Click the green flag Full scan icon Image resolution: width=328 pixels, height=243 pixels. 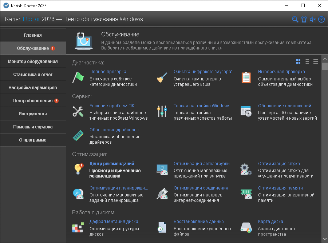pos(78,77)
